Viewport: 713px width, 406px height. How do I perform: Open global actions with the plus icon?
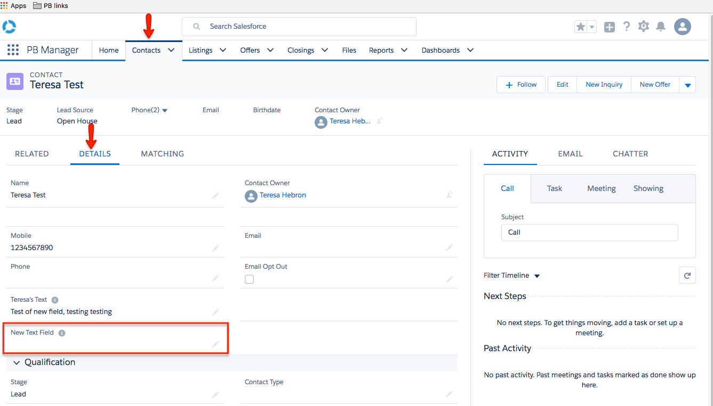(609, 26)
